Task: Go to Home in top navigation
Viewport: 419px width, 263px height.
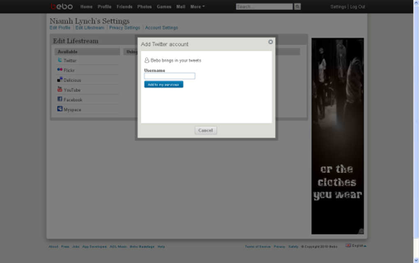Action: click(x=86, y=7)
